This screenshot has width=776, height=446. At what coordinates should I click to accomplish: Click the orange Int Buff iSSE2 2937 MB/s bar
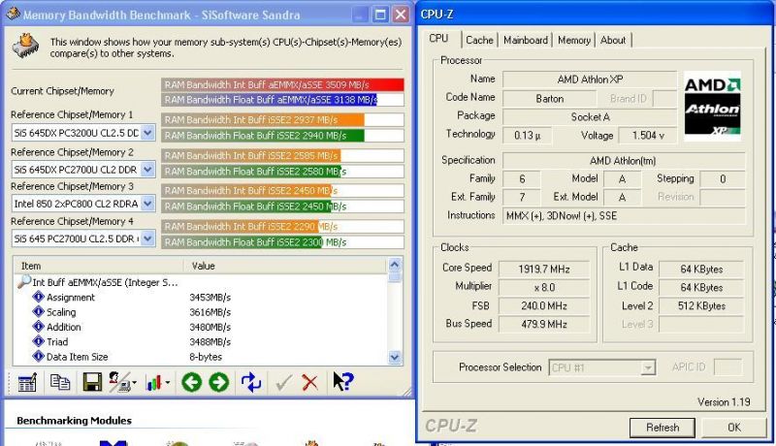pos(263,119)
